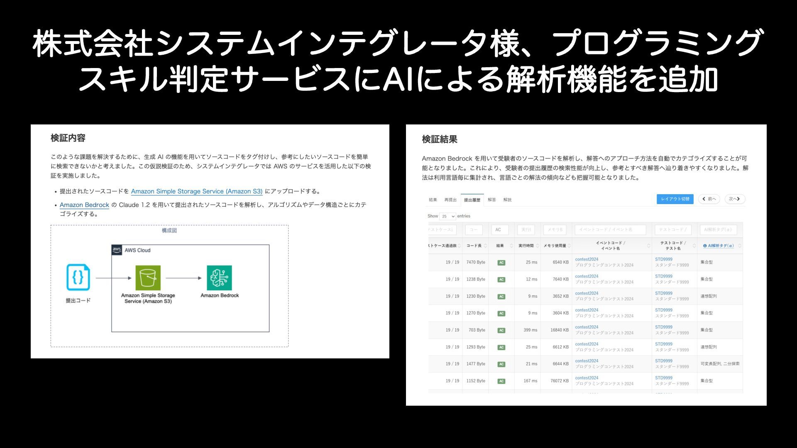The width and height of the screenshot is (797, 448).
Task: Click the 構成図 diagram caption
Action: pyautogui.click(x=169, y=231)
